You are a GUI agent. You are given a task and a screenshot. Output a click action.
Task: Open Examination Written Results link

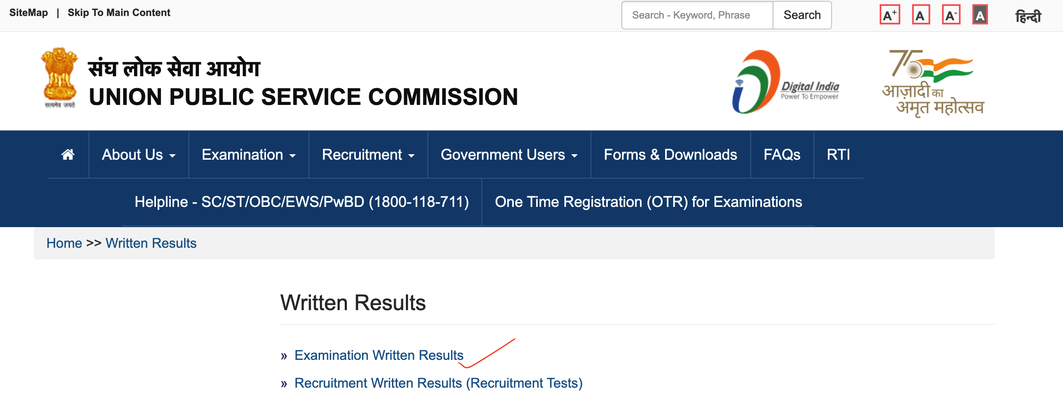[x=378, y=355]
